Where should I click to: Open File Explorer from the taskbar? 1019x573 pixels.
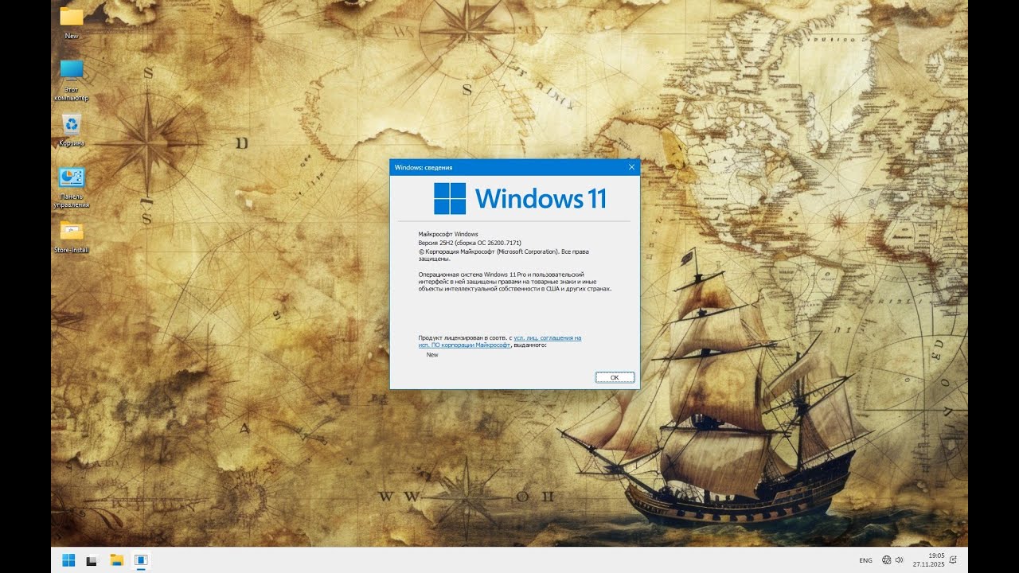point(116,560)
